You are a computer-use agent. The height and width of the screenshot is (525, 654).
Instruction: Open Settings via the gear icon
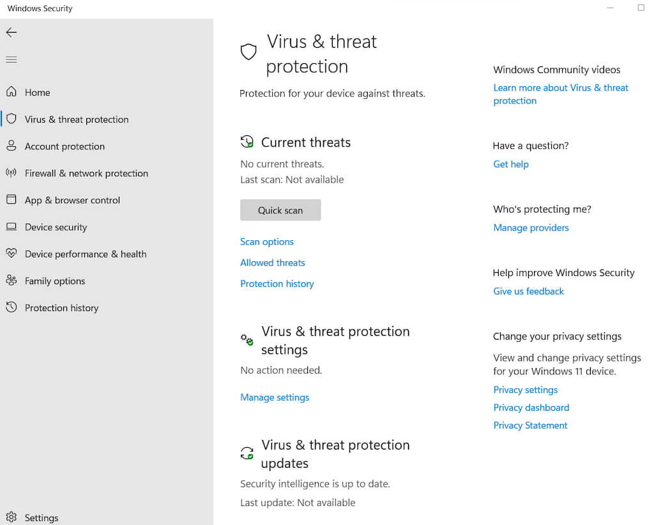(11, 517)
